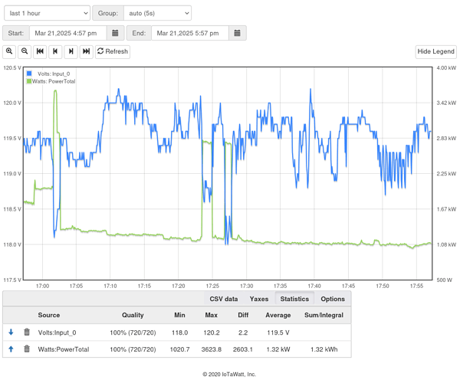Open the Start date calendar picker
This screenshot has width=460, height=383.
pos(115,33)
